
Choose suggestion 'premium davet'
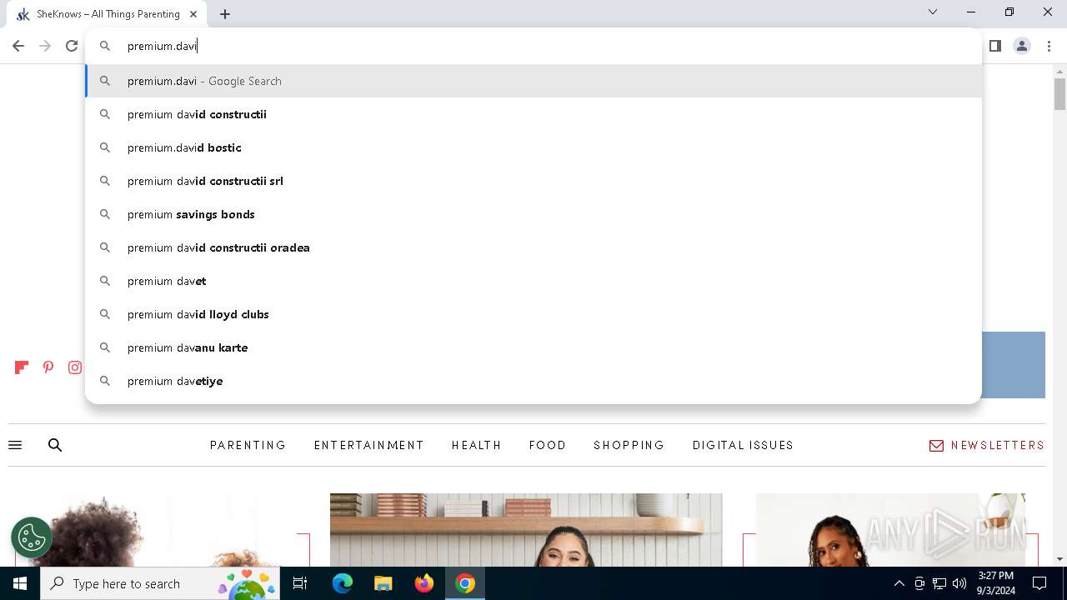click(533, 281)
